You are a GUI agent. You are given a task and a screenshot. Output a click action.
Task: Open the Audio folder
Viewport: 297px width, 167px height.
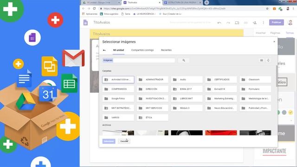pos(187,79)
